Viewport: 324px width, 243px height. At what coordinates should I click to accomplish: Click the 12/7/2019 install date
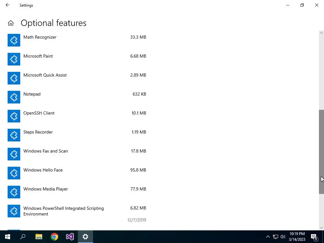coord(137,220)
